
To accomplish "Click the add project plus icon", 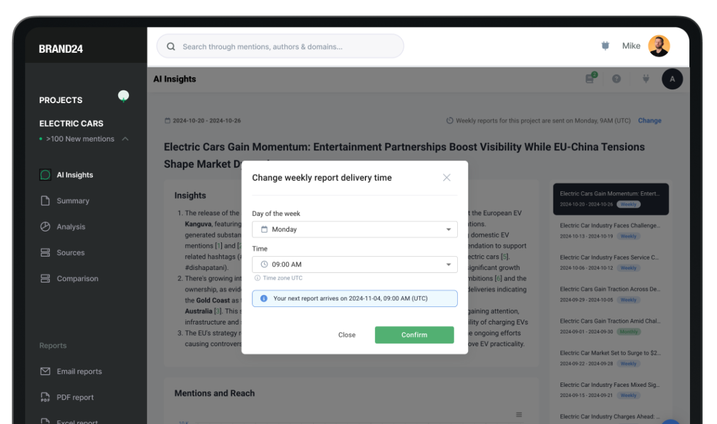I will tap(123, 96).
